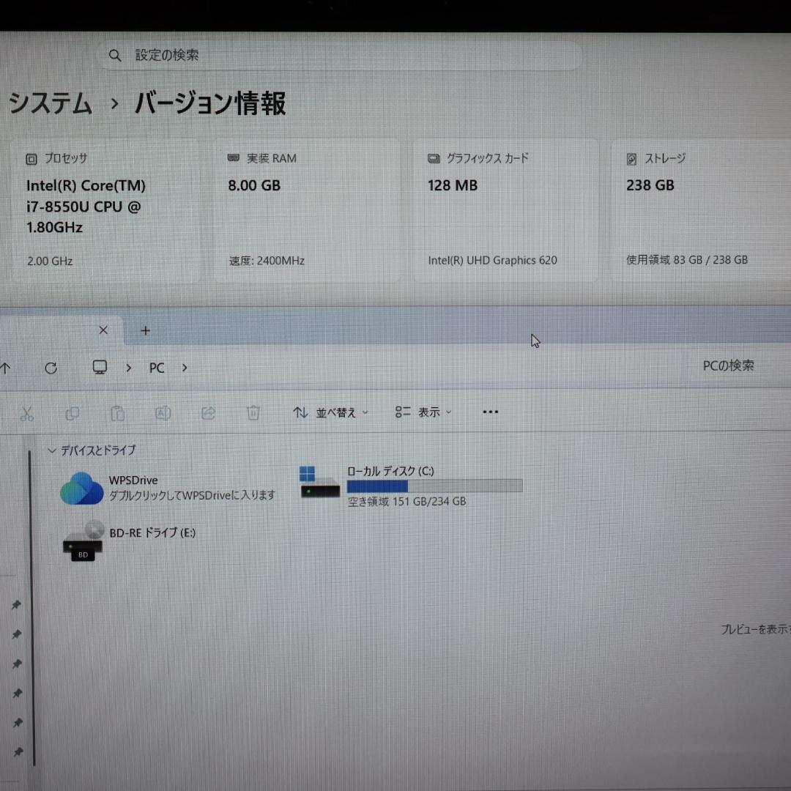Click the プレビューを表示 preview pane text
This screenshot has height=791, width=791.
click(756, 629)
